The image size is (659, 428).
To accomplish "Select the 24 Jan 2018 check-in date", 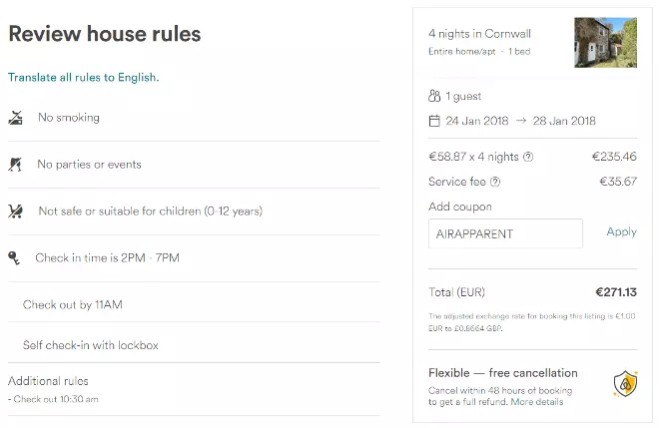I will click(477, 121).
